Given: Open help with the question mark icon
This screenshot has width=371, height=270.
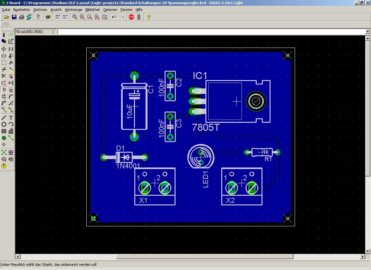Looking at the screenshot, I should click(x=148, y=17).
